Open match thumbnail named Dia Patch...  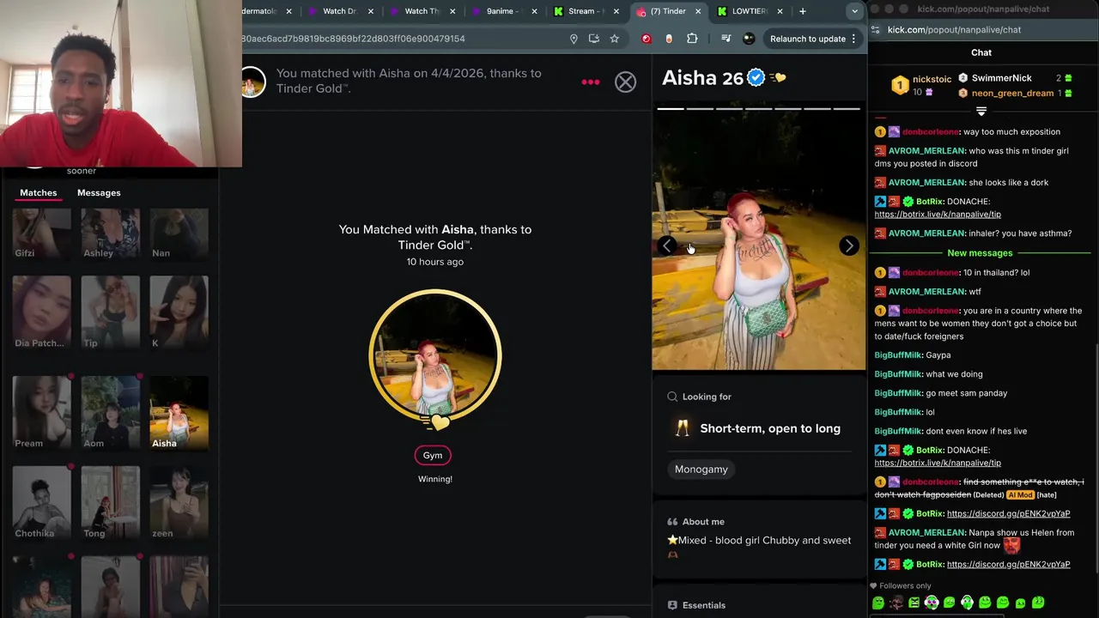click(41, 312)
